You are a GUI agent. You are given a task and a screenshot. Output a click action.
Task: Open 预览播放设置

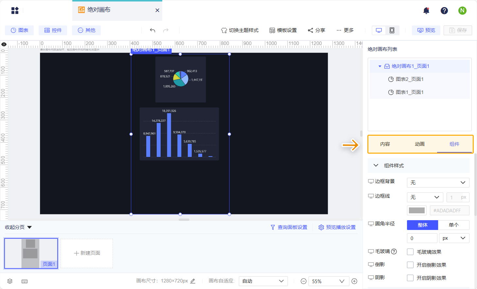[337, 227]
